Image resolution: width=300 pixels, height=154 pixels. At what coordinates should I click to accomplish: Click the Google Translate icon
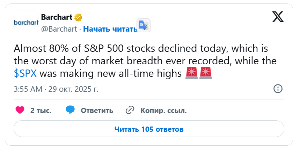143,25
